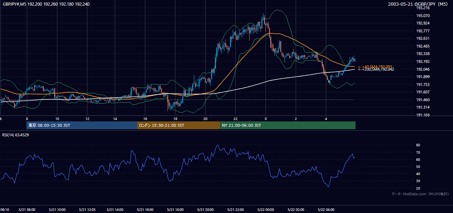
Task: Click the '2003-05-21 のGBP/JPY (M5)' title
Action: 418,4
